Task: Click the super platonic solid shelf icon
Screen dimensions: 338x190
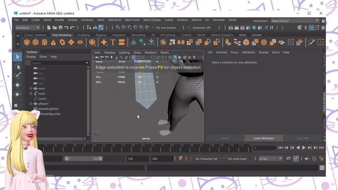Action: click(x=92, y=42)
